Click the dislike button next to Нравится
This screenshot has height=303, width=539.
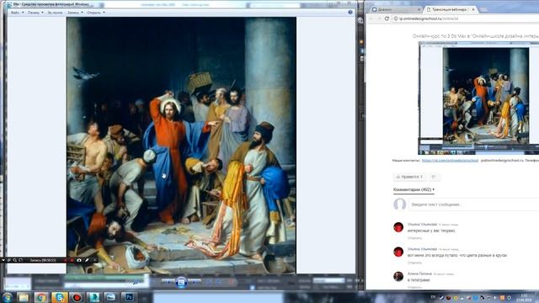(x=435, y=177)
